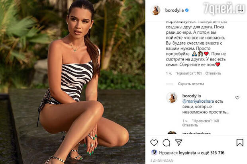View likes count 140 on reply
This screenshot has width=247, height=164.
[206, 121]
